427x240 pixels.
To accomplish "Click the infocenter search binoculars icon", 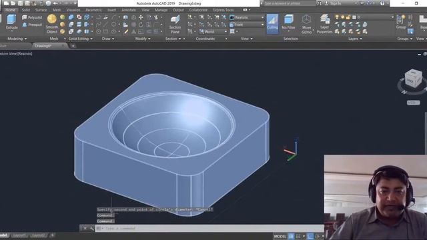I will click(x=319, y=3).
